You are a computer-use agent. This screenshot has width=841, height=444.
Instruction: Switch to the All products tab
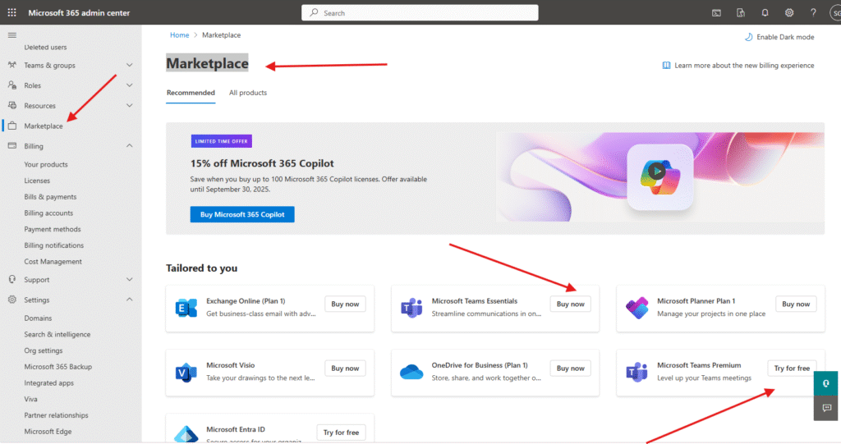[248, 93]
